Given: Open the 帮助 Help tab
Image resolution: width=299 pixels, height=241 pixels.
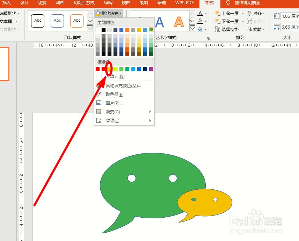Looking at the screenshot, I should click(162, 3).
